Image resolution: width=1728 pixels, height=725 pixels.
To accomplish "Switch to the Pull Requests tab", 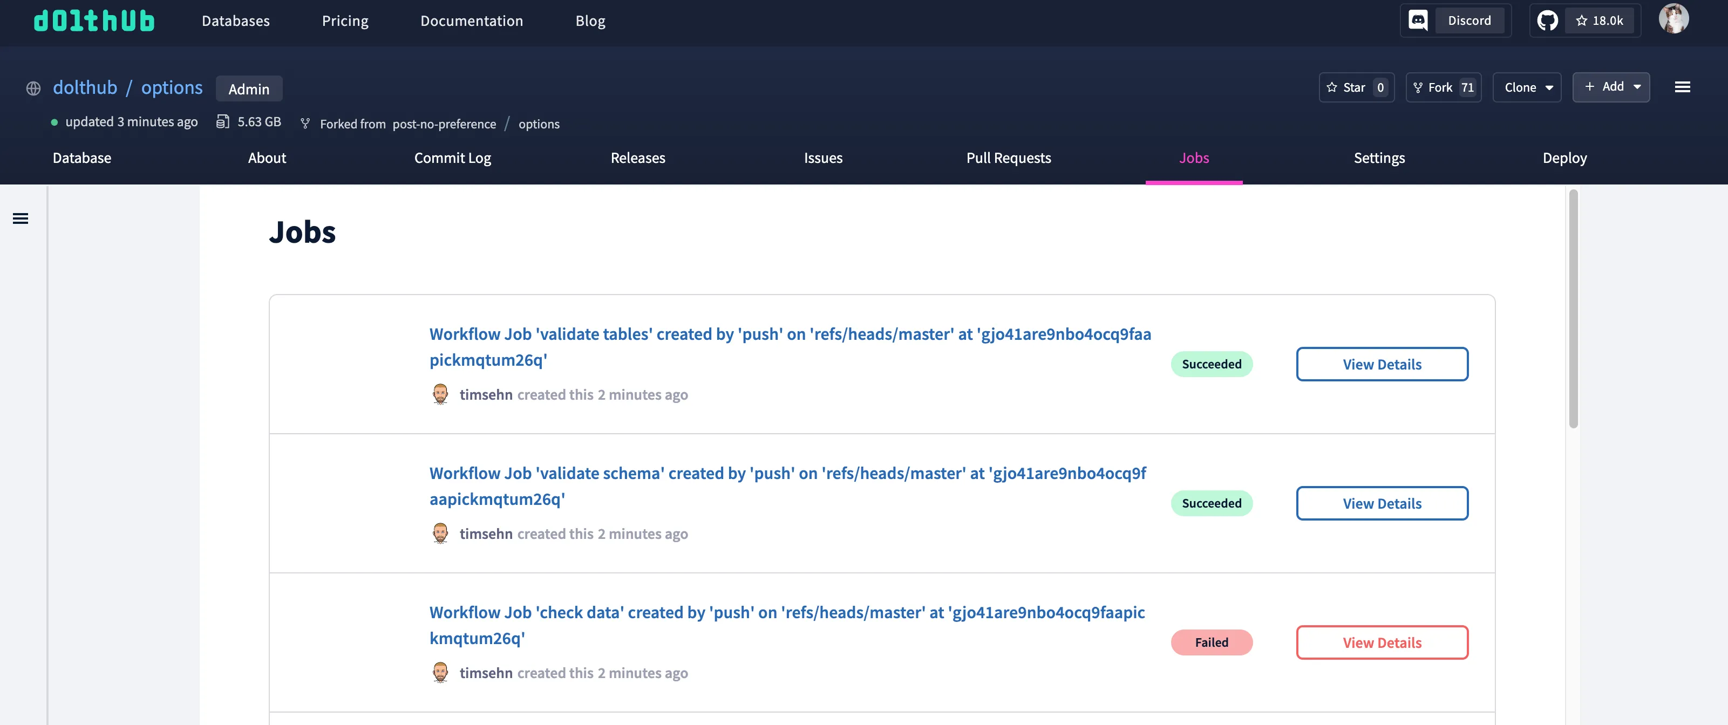I will (x=1008, y=158).
